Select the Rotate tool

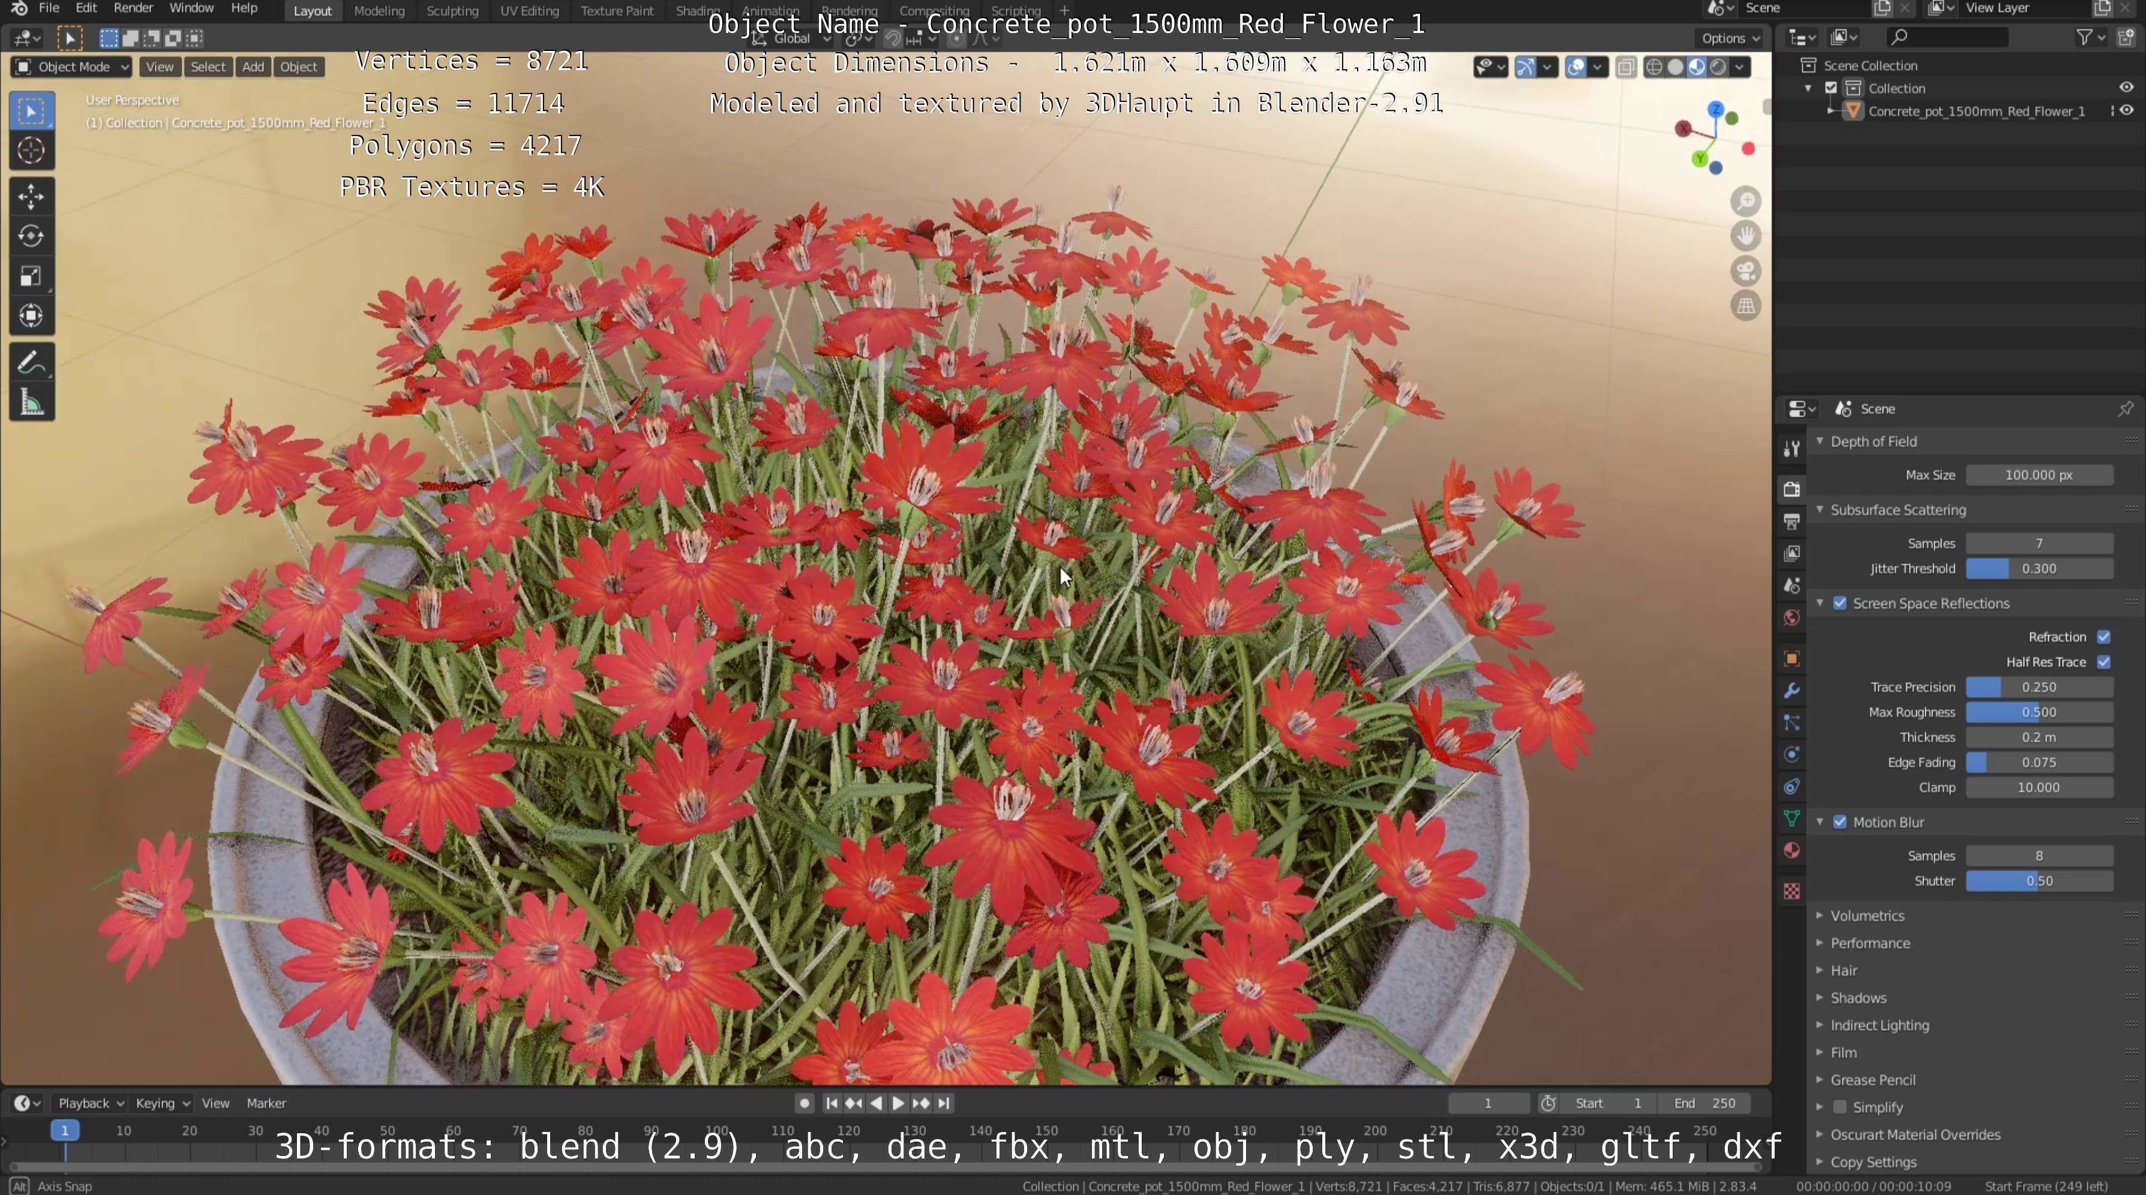[x=32, y=236]
